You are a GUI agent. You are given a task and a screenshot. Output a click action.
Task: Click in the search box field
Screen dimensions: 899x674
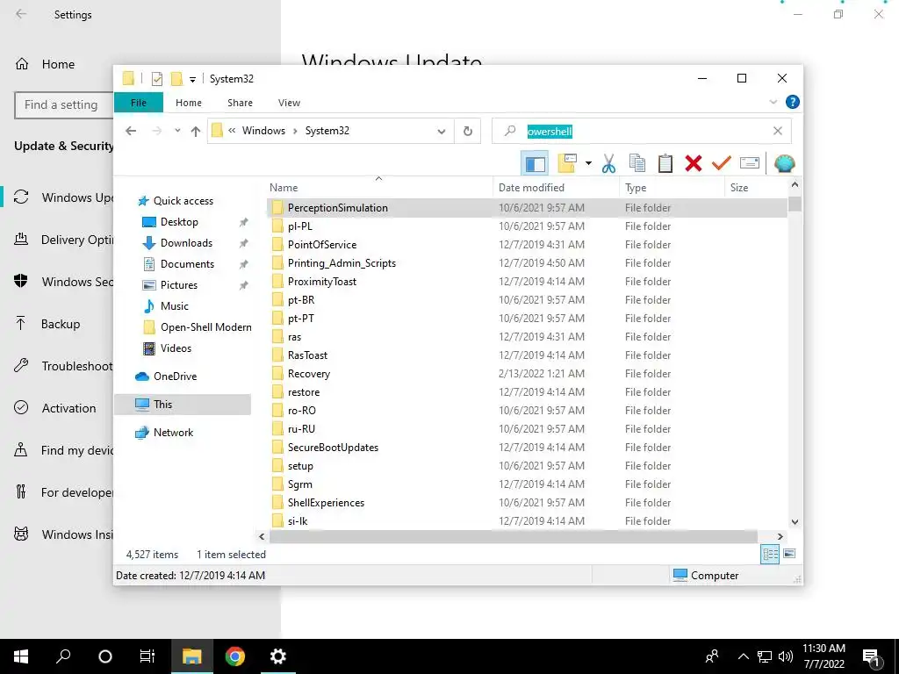[x=642, y=132]
